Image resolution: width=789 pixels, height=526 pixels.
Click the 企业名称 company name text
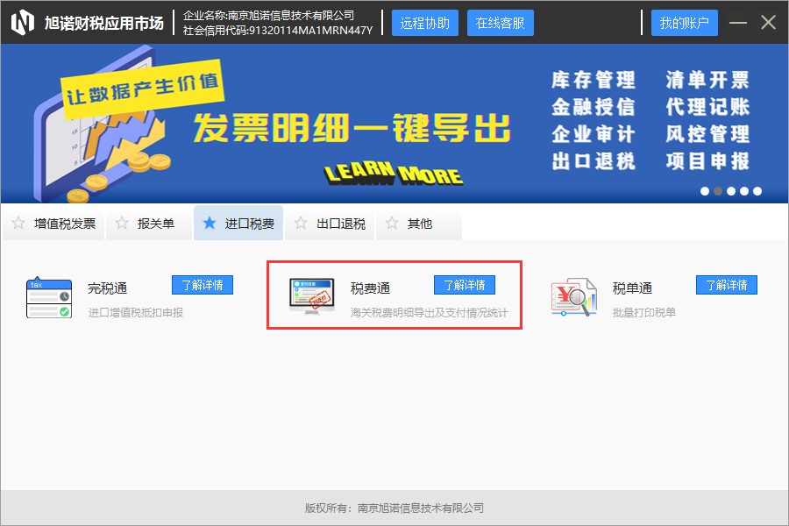tap(269, 16)
